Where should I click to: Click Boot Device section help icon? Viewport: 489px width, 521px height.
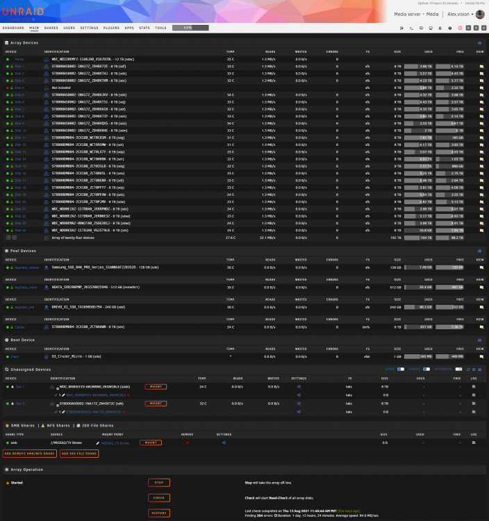pyautogui.click(x=479, y=340)
